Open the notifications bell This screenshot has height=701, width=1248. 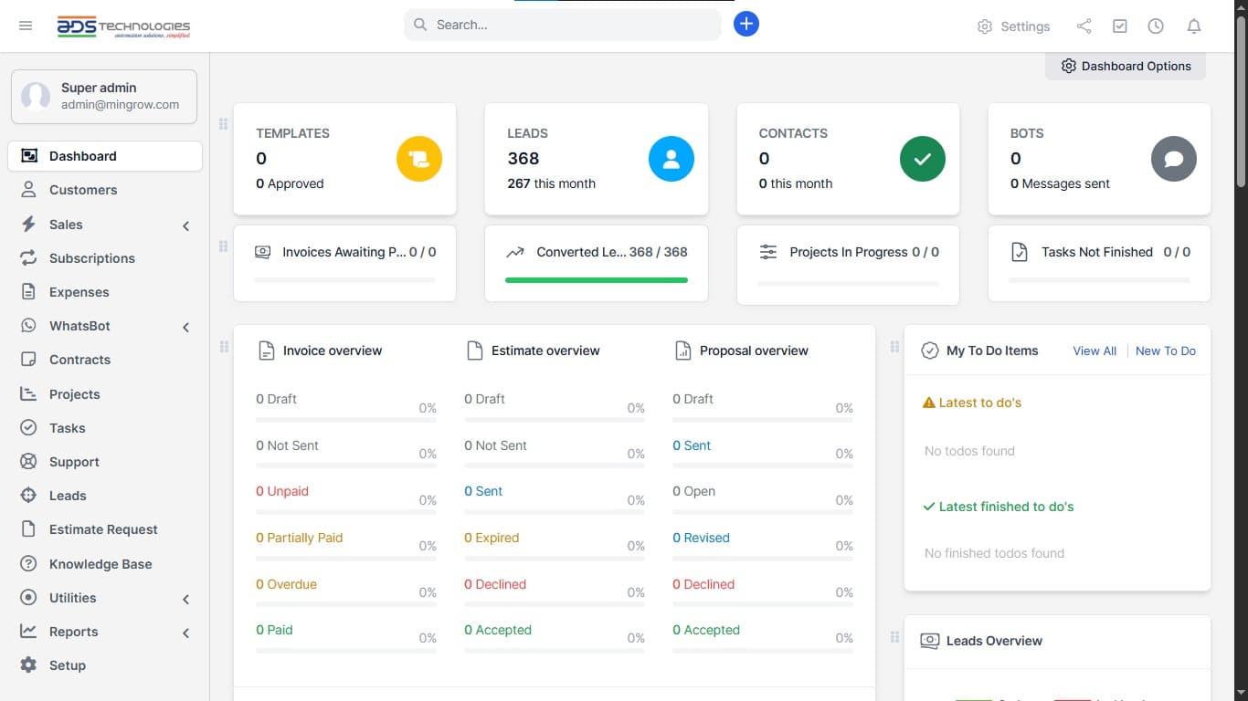coord(1193,26)
